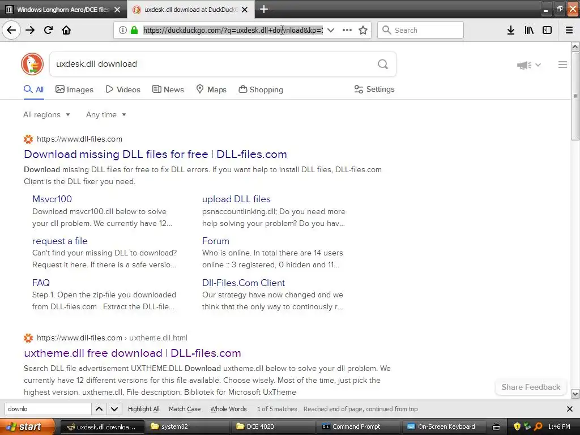Open page actions three-dot menu

[x=347, y=30]
